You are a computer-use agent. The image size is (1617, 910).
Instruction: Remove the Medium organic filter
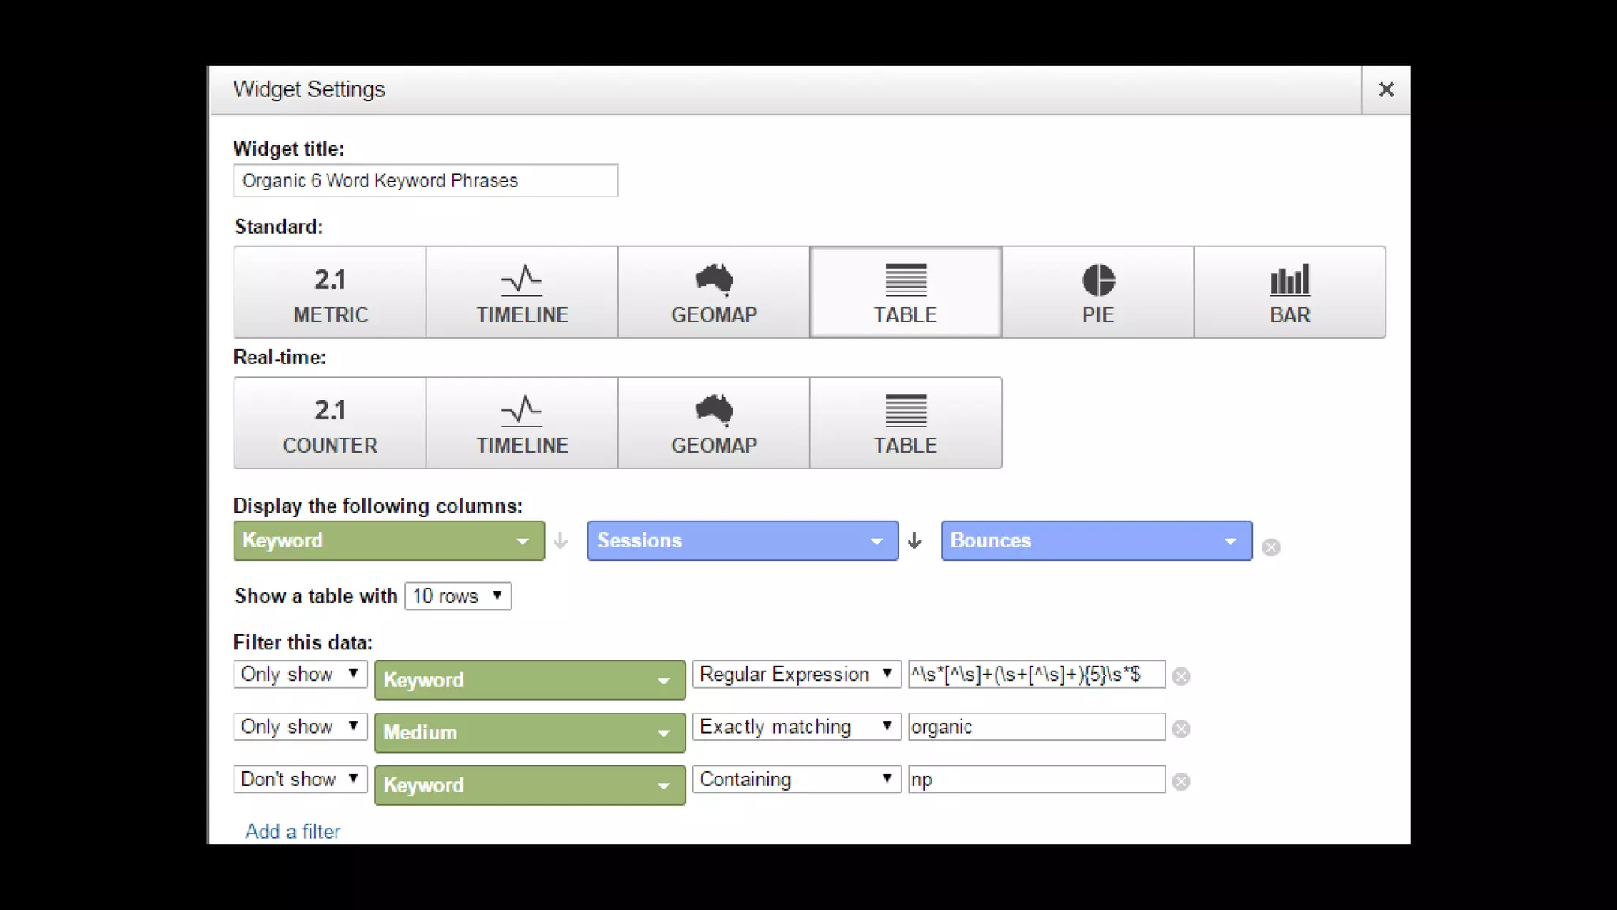click(1180, 728)
